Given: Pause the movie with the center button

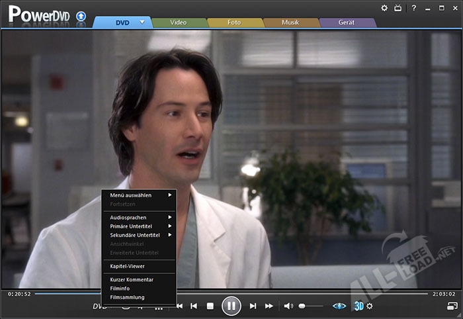Looking at the screenshot, I should (231, 306).
